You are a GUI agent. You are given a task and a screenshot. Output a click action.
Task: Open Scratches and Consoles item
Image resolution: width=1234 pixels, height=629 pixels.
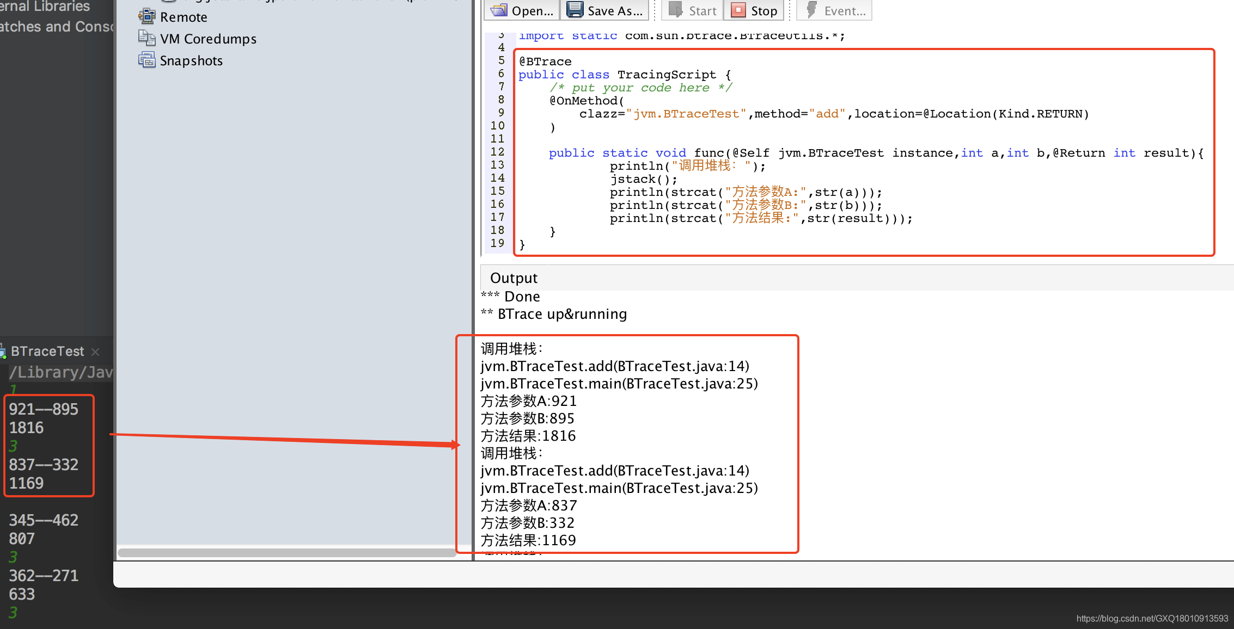pyautogui.click(x=54, y=27)
